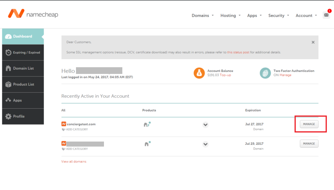This screenshot has width=334, height=190.
Task: Select Expiring / Expired in the sidebar
Action: (23, 52)
